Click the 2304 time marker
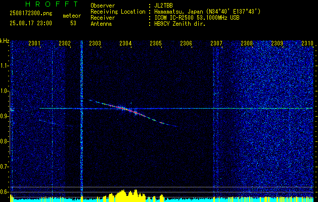This screenshot has width=318, height=202. pos(125,43)
